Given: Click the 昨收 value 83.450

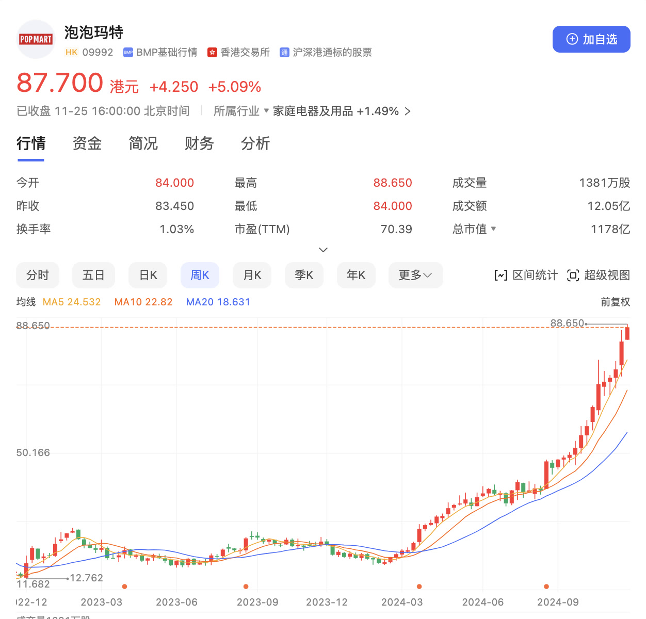Looking at the screenshot, I should click(x=175, y=206).
